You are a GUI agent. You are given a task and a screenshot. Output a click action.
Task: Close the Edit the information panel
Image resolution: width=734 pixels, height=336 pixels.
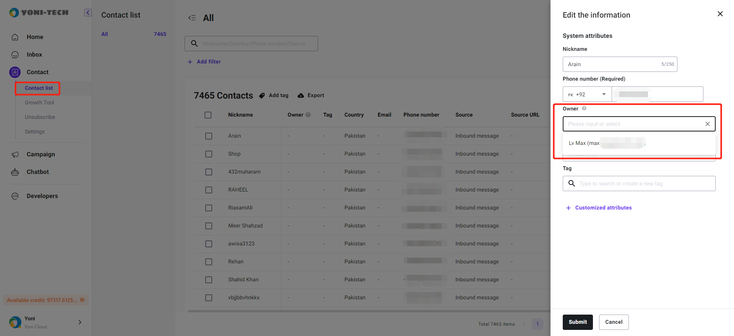pyautogui.click(x=720, y=14)
